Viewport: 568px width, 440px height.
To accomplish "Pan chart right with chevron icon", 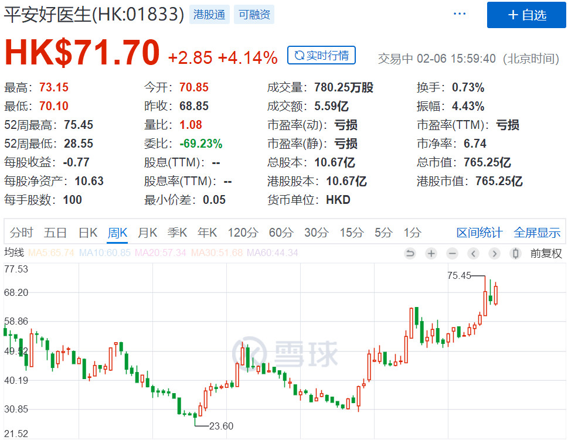I will pyautogui.click(x=494, y=253).
